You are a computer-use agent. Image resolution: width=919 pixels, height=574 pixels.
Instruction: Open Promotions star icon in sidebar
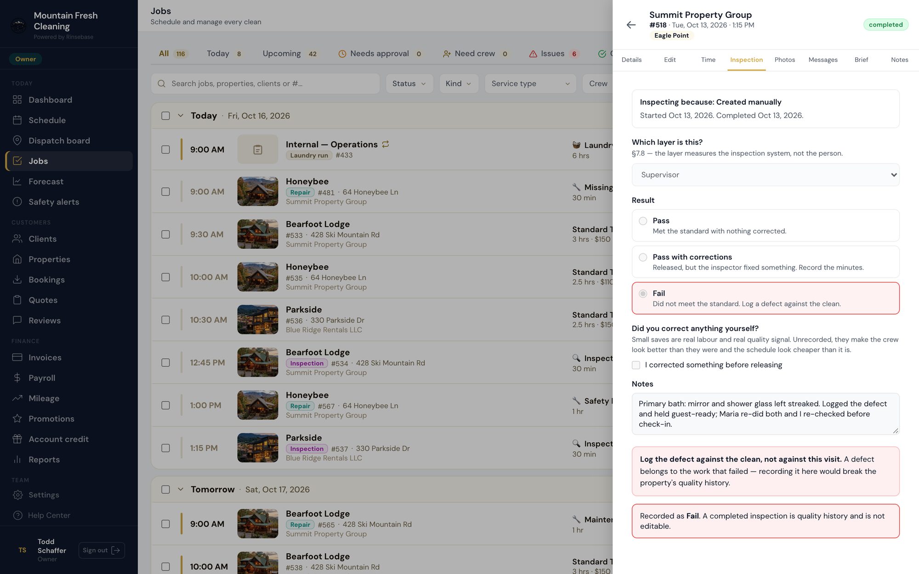[17, 419]
